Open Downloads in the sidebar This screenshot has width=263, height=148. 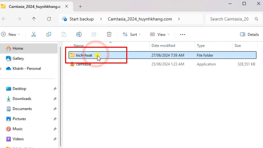22,99
